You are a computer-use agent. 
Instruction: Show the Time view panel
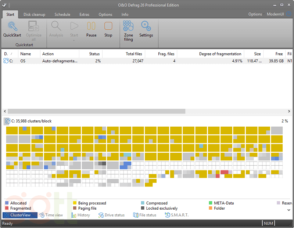51,215
